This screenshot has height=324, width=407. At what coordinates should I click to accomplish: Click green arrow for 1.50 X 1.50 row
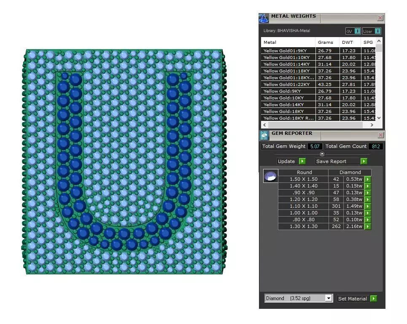click(x=367, y=179)
